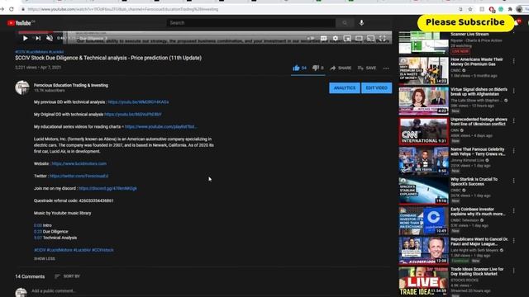Open Trade Ideas Scanner Live thumbnail
Viewport: 529px width, 297px height.
424,280
